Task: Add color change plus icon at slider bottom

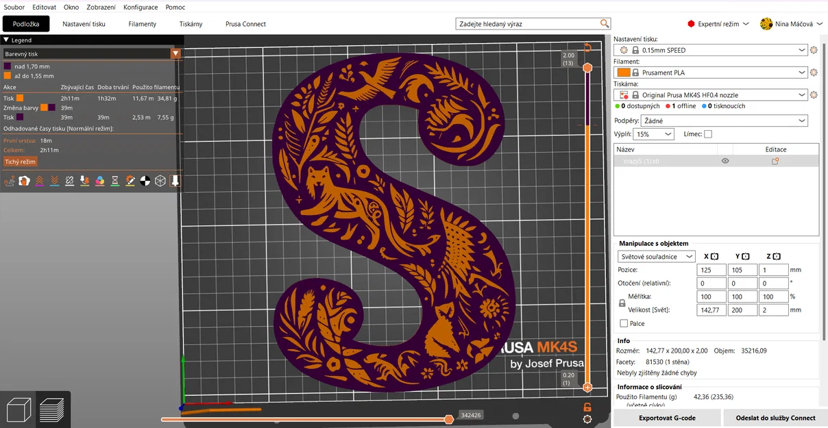Action: (x=587, y=388)
